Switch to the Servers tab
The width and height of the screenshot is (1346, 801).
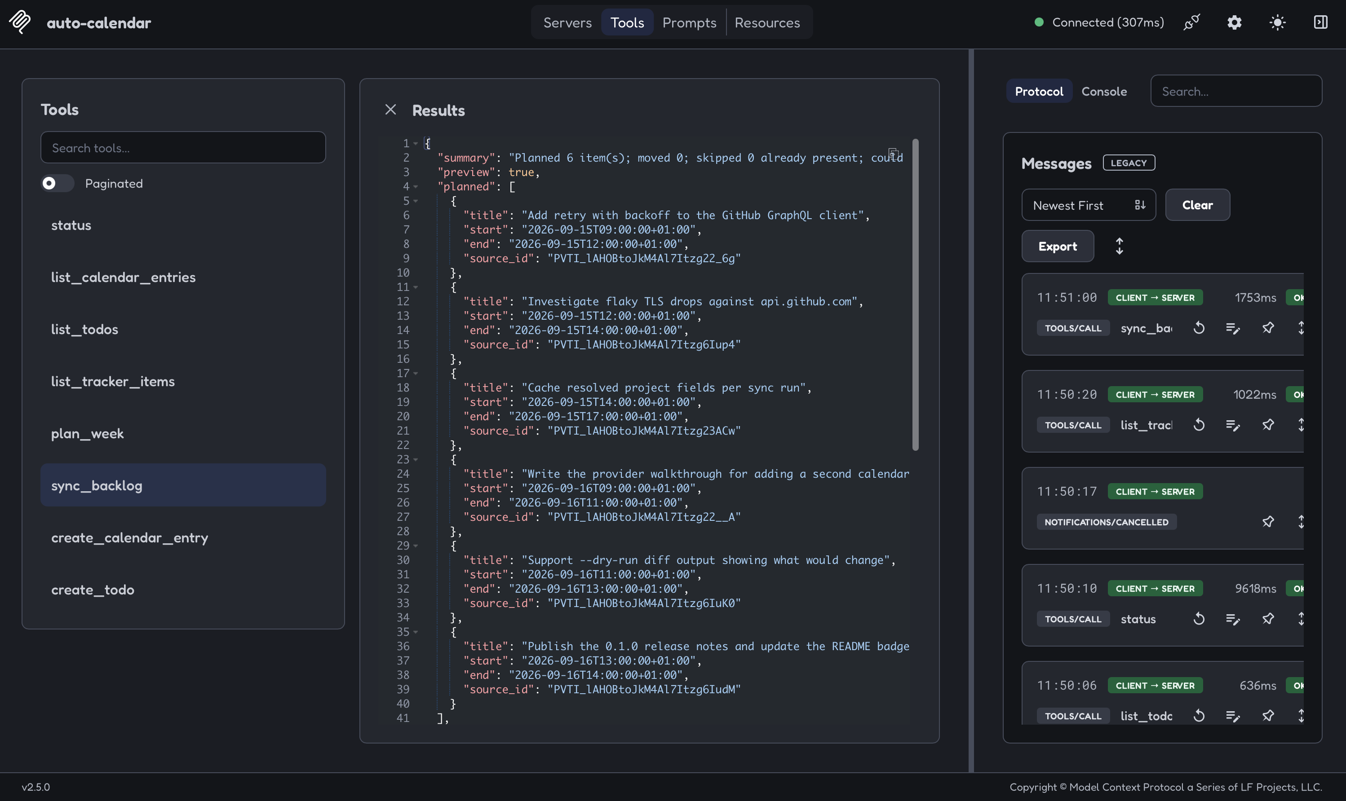567,22
